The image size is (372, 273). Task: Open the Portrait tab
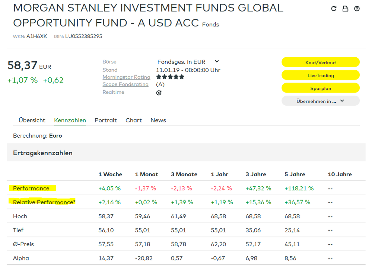point(106,120)
